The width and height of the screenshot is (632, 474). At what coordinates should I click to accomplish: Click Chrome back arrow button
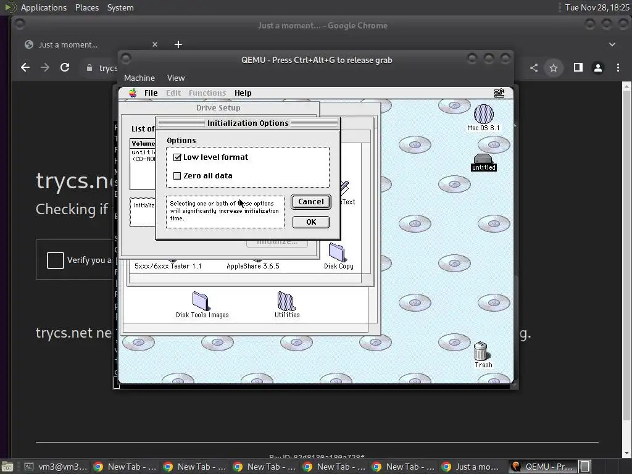tap(25, 68)
